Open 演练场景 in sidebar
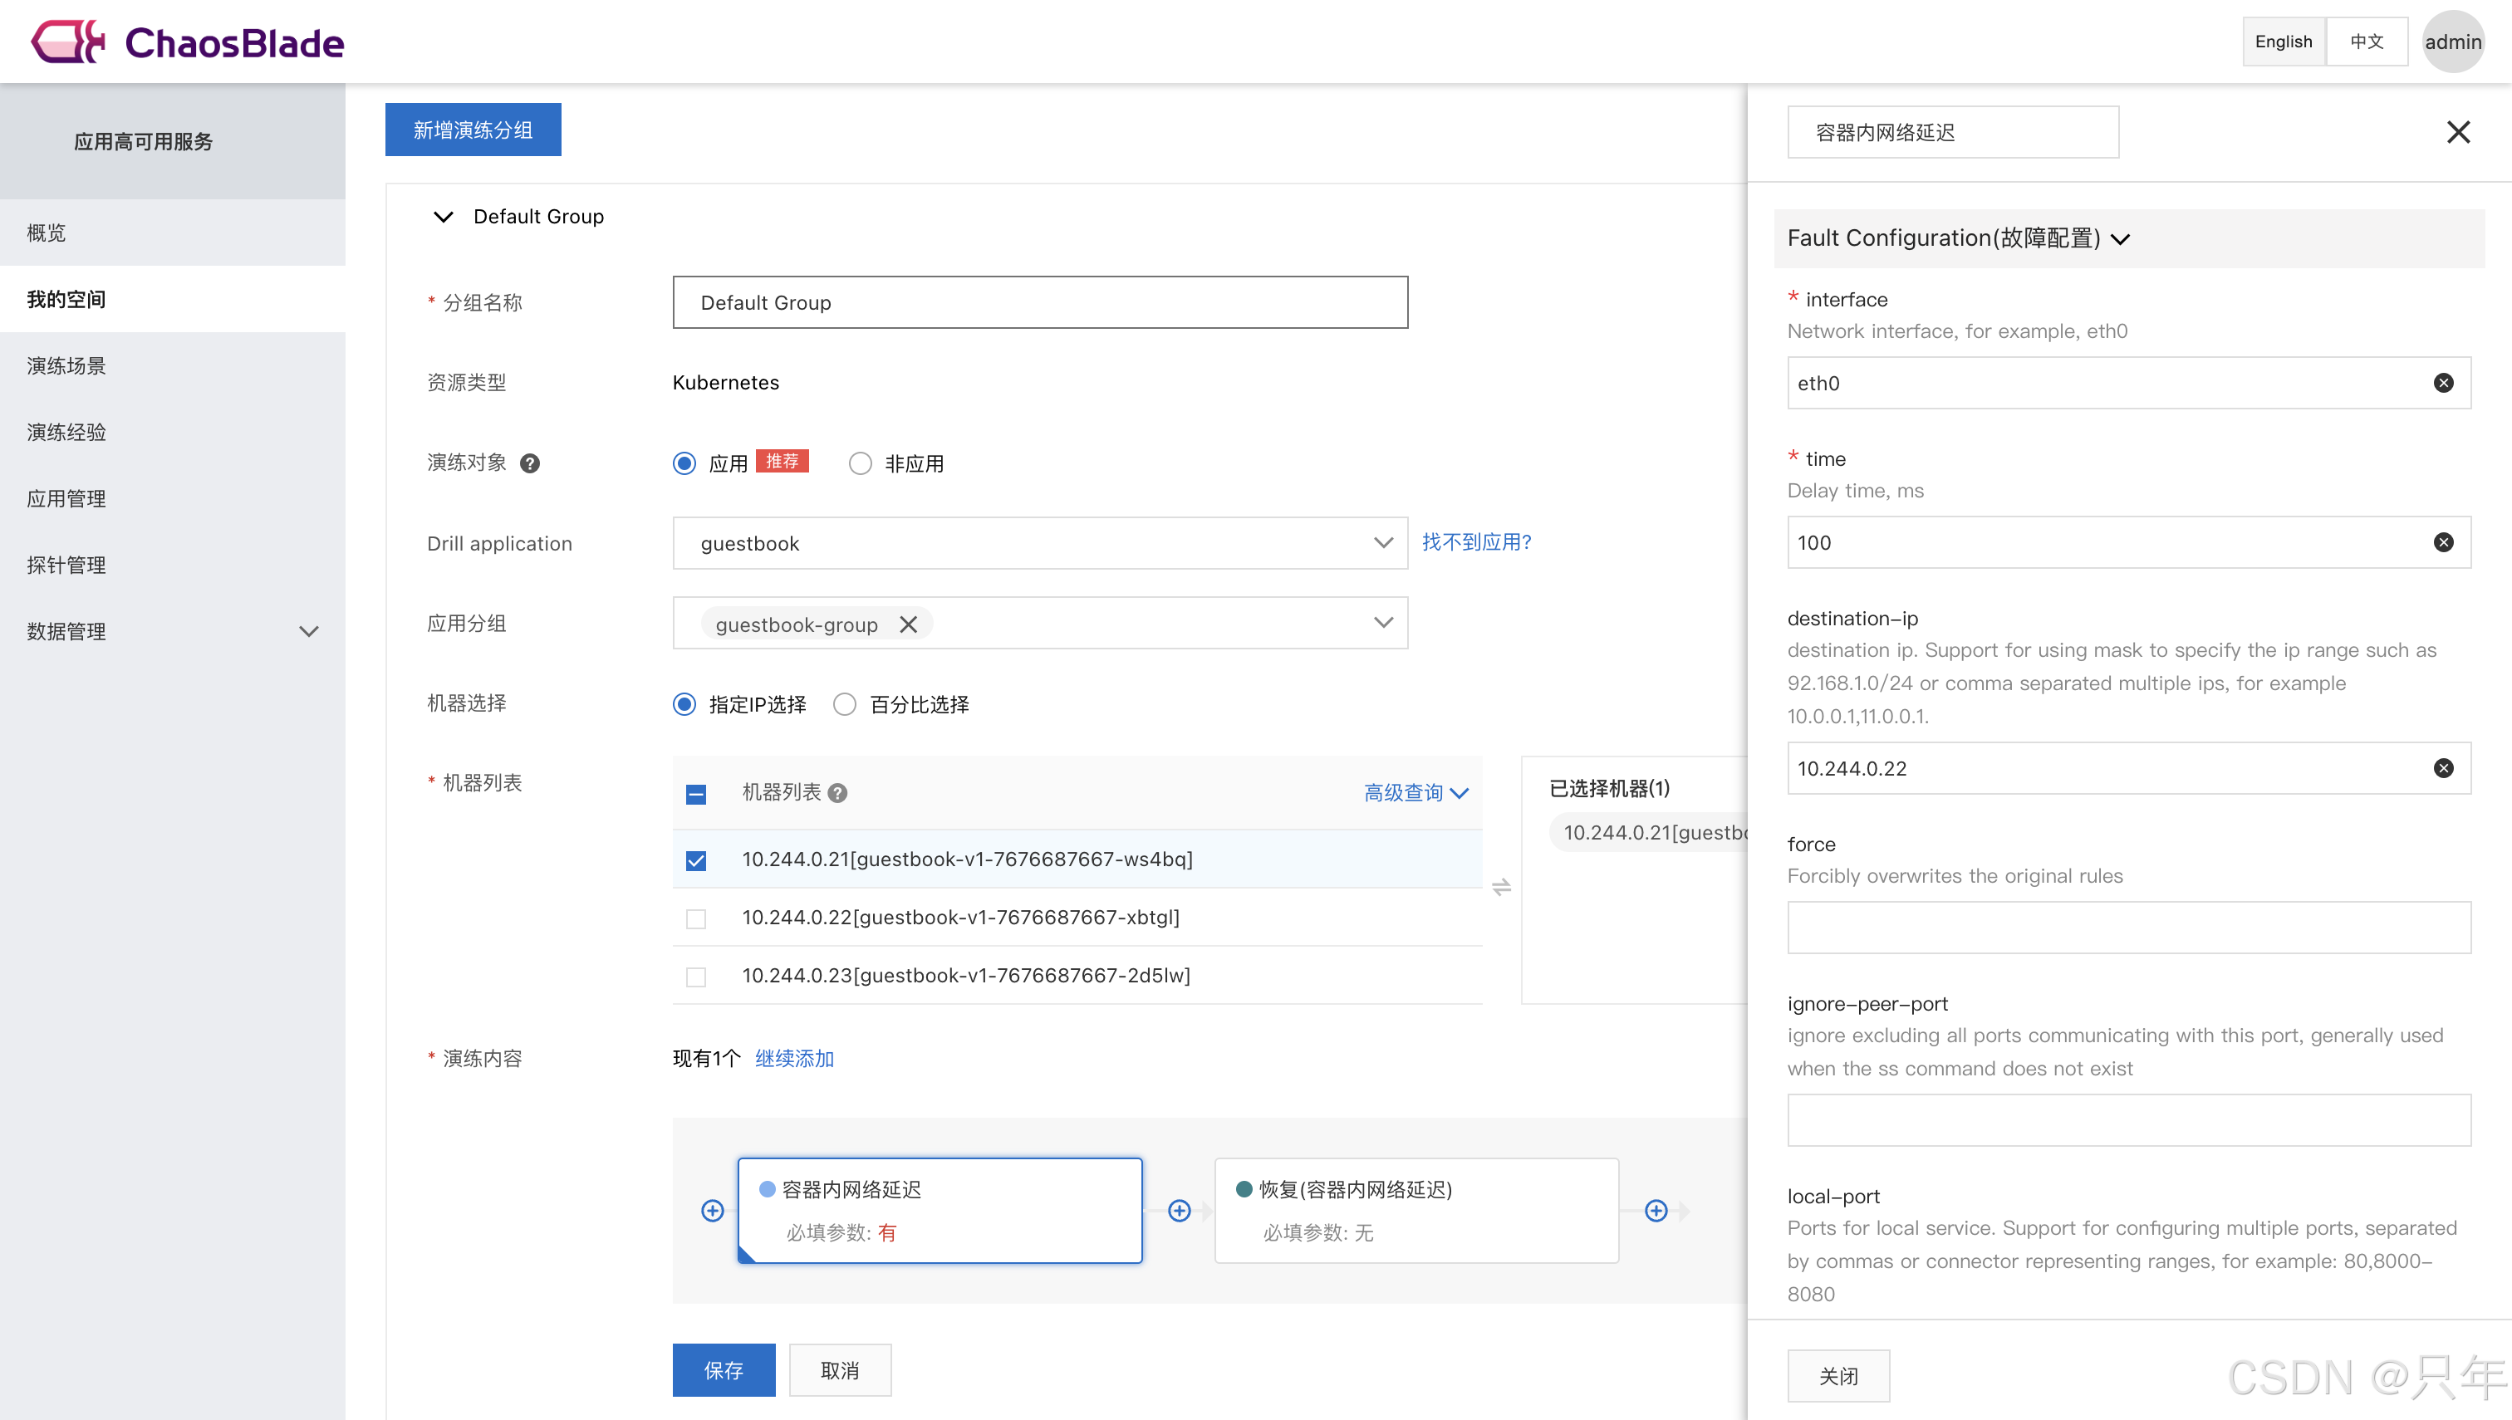 (x=66, y=365)
